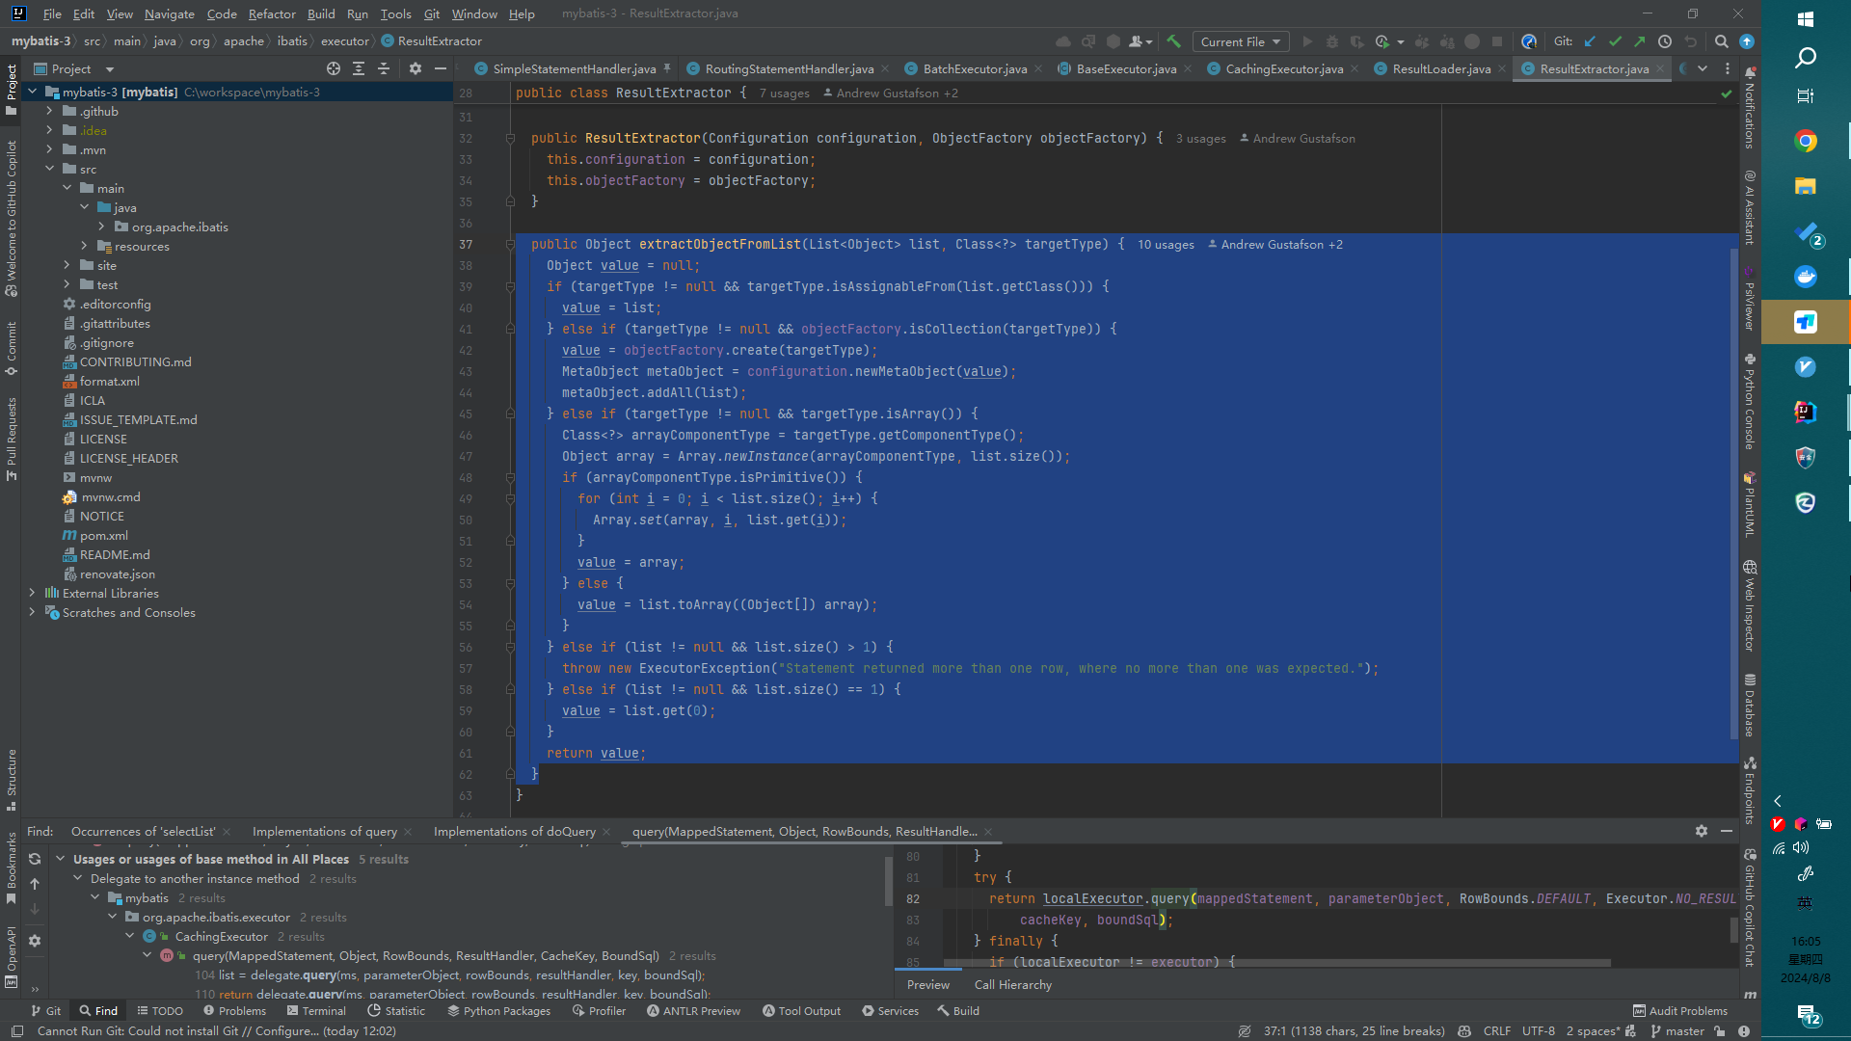Switch to BaseExecutor.java tab

tap(1125, 68)
